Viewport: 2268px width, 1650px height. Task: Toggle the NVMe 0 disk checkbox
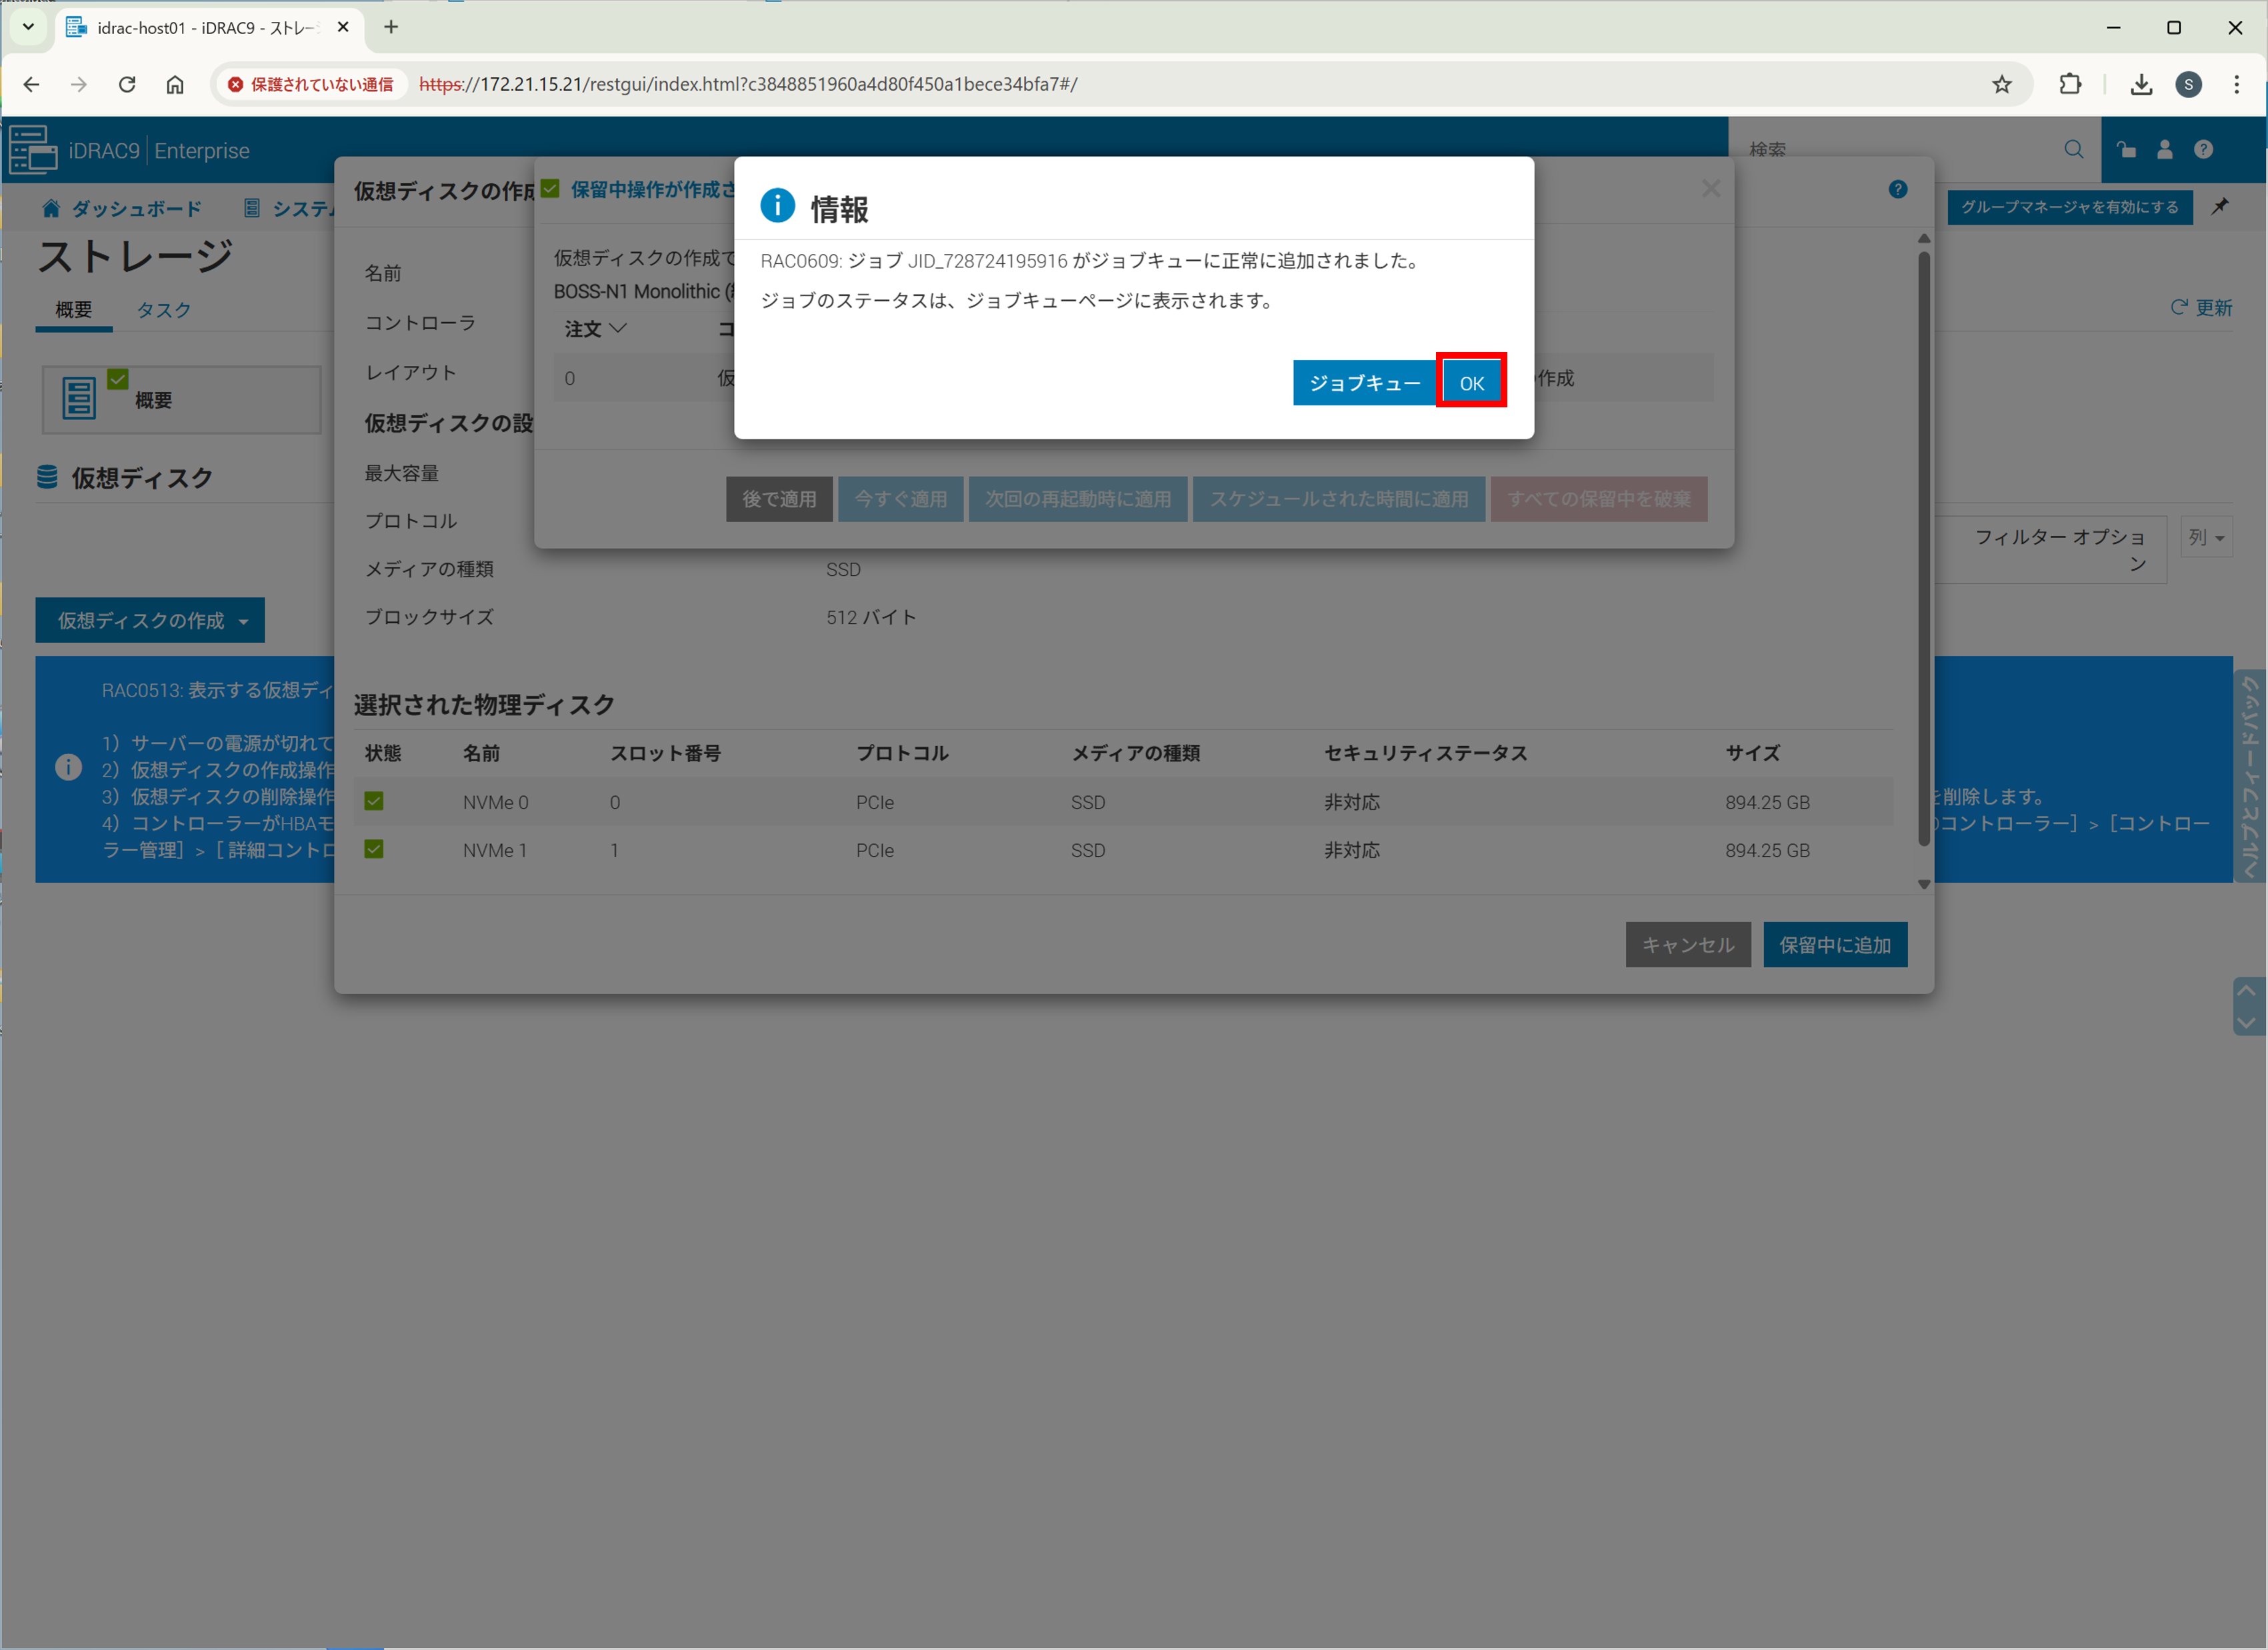374,801
